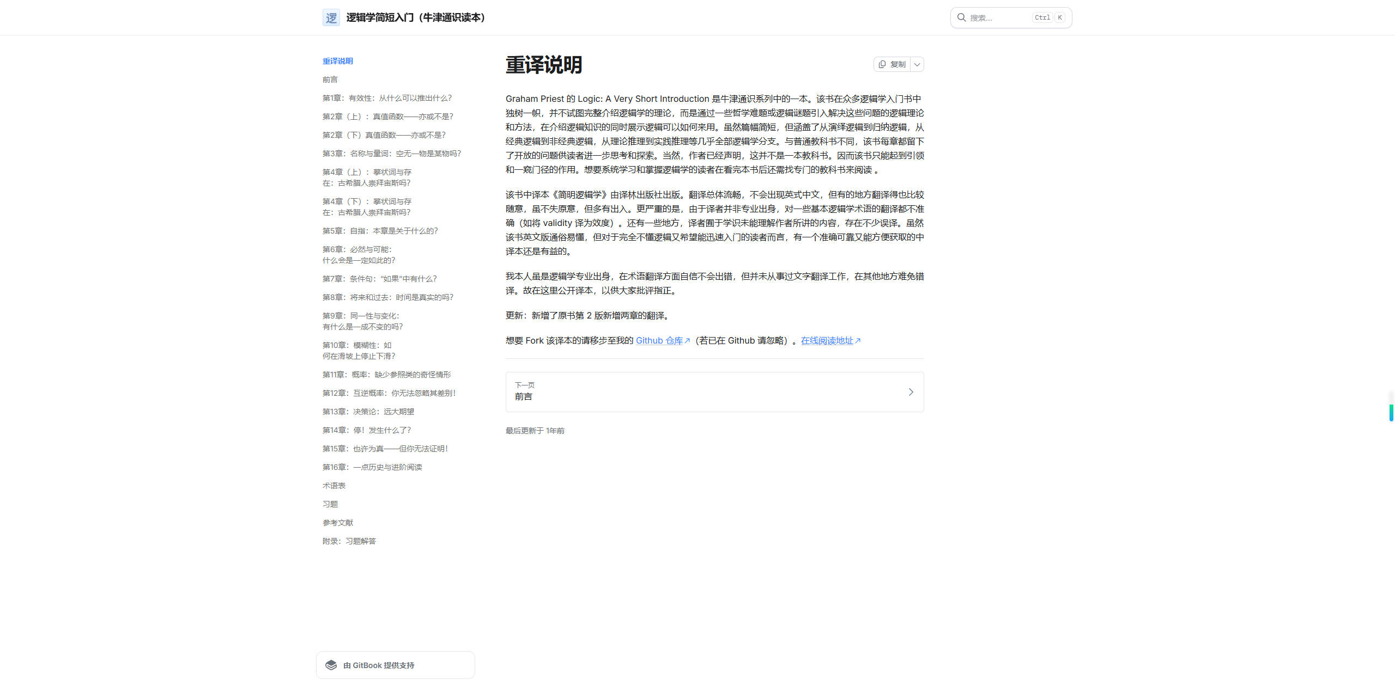Open 第11章：概率 chapter
Viewport: 1395px width, 692px height.
point(386,375)
